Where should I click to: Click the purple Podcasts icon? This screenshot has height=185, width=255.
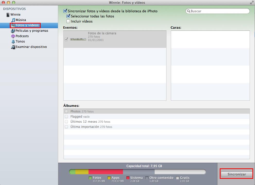pos(13,36)
